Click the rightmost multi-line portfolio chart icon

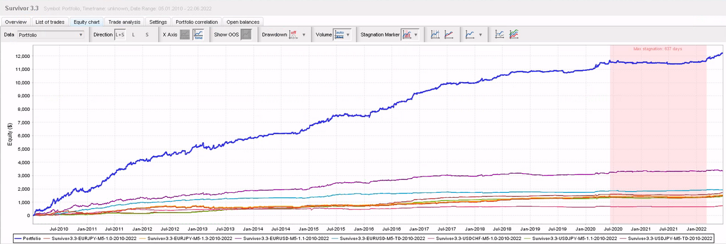(x=513, y=35)
